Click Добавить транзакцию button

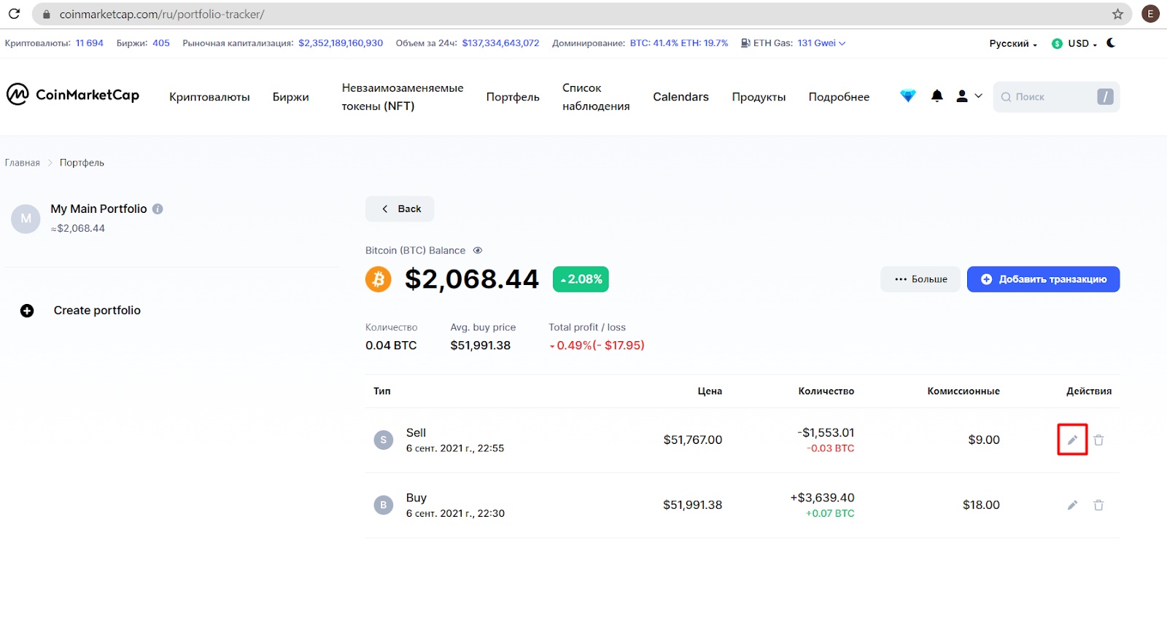click(1044, 279)
